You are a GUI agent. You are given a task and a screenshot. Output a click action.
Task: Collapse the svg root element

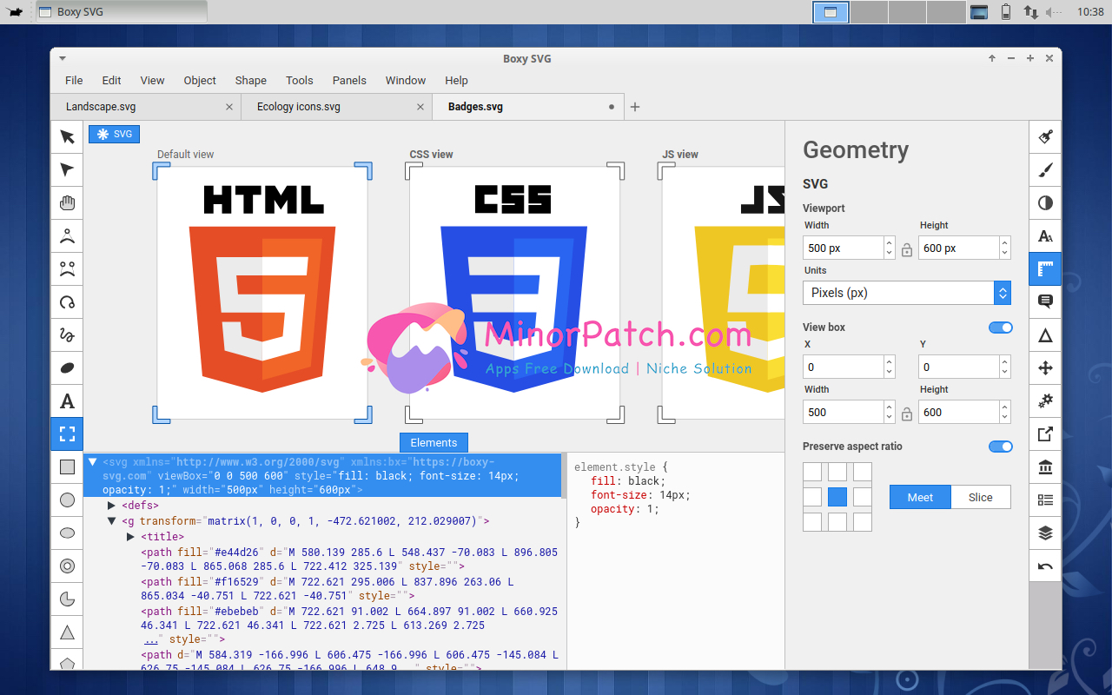[x=93, y=462]
